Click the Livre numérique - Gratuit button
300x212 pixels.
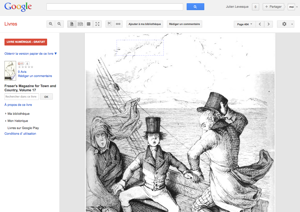(x=26, y=42)
